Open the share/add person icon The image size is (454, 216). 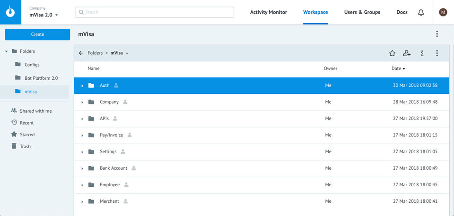point(407,53)
